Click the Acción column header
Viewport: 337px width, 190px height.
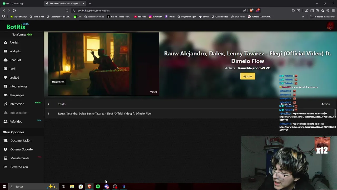tap(326, 104)
